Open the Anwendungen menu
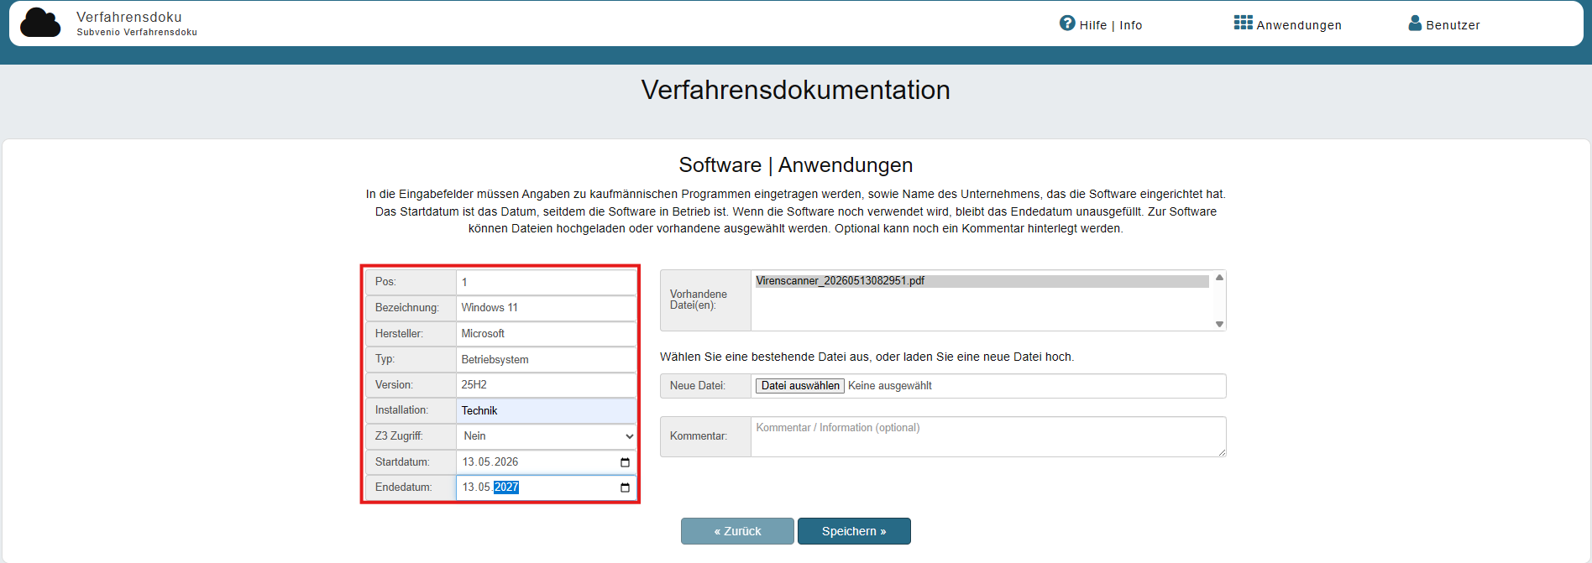The width and height of the screenshot is (1592, 563). click(1288, 24)
